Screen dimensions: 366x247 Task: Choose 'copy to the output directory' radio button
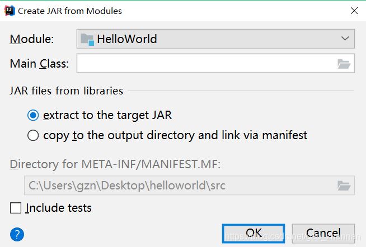tap(33, 135)
